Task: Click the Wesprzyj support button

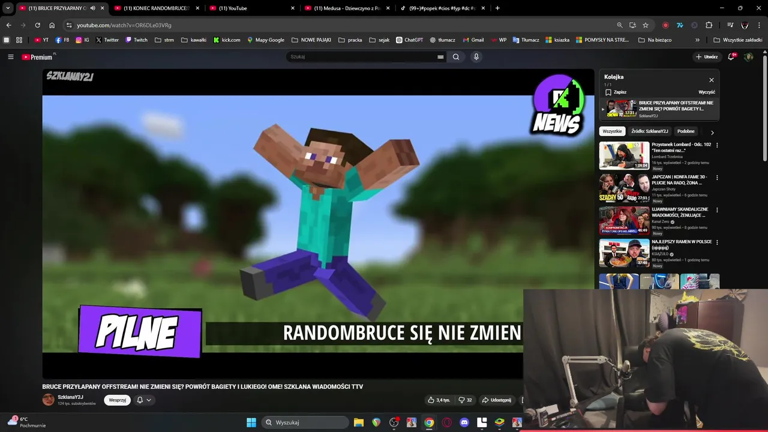Action: point(117,400)
